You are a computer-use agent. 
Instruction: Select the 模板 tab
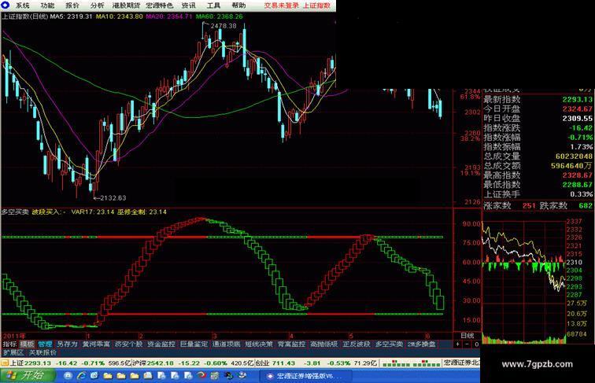click(x=28, y=344)
